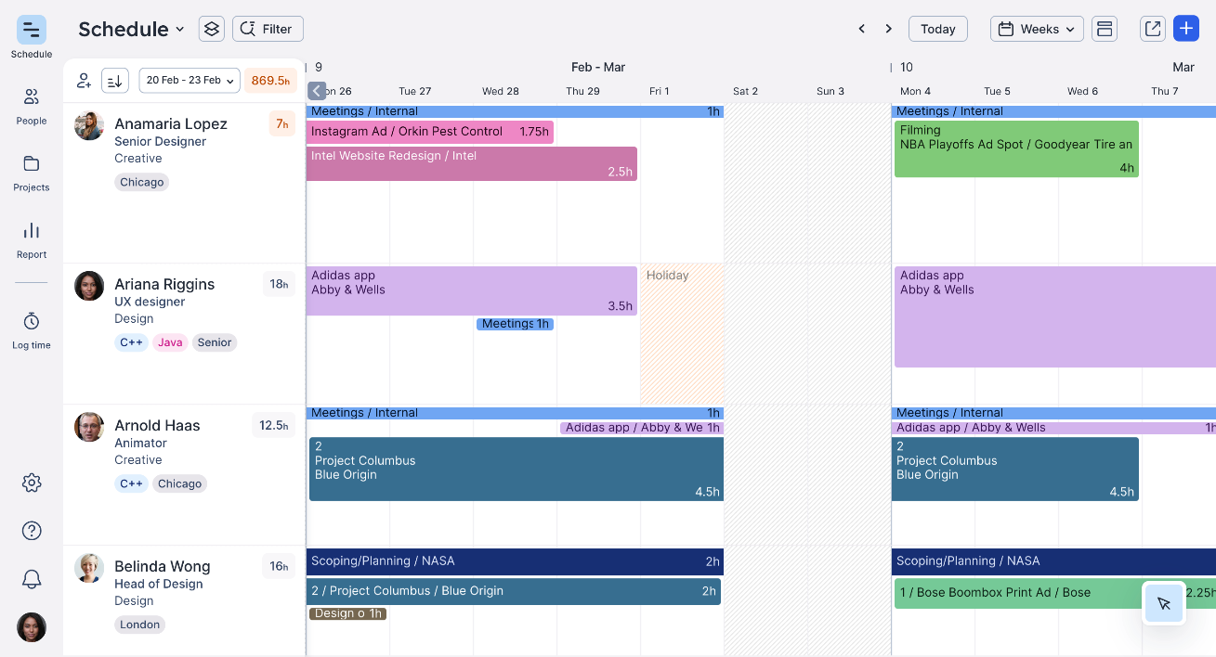Screen dimensions: 1216x657
Task: Open the Log time panel icon
Action: [31, 320]
